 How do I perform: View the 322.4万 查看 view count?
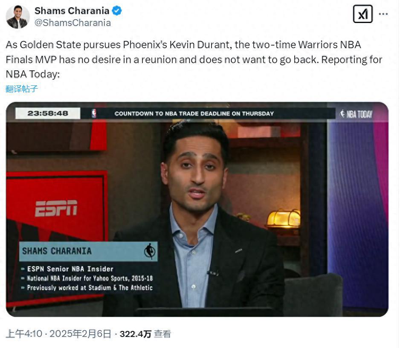tap(145, 334)
